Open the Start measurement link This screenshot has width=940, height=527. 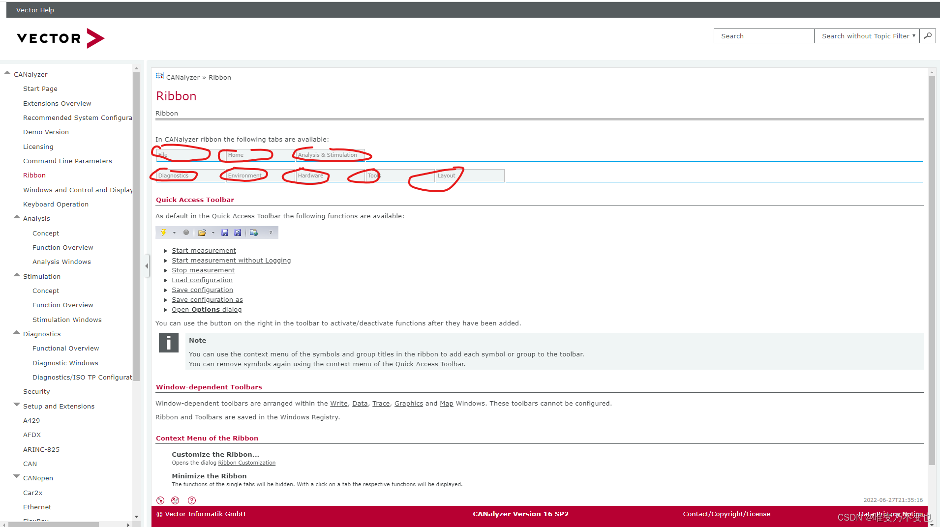coord(204,251)
